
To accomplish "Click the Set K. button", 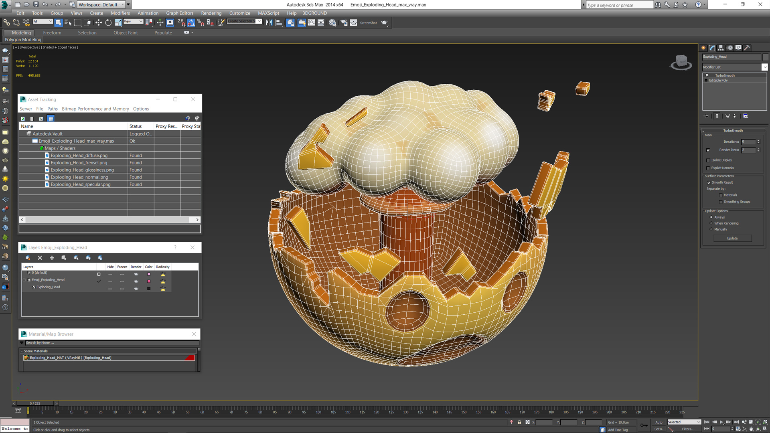I will point(659,429).
